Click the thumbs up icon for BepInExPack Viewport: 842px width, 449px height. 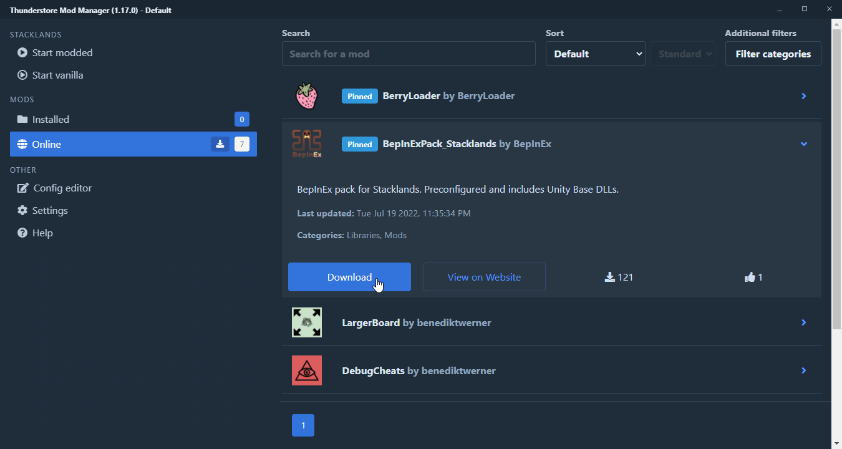point(750,276)
